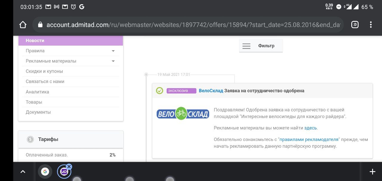Click the green approved checkmark icon
This screenshot has width=382, height=181.
pos(160,90)
